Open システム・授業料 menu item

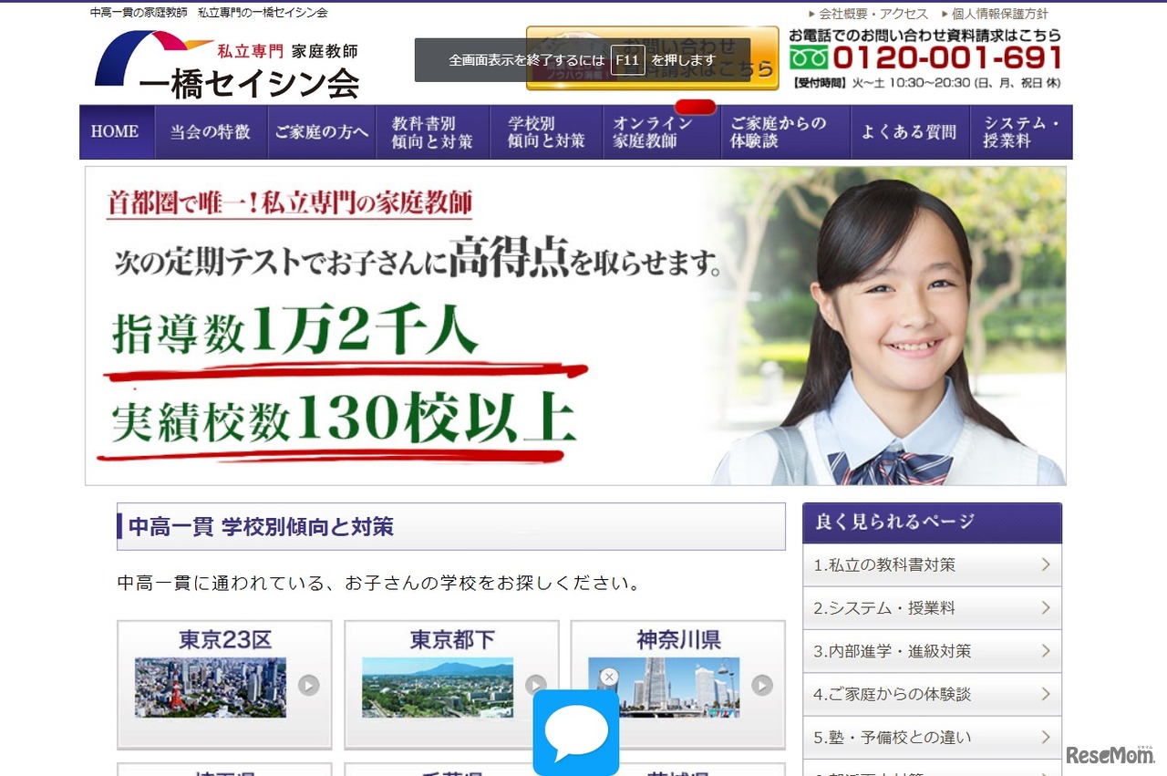1021,132
